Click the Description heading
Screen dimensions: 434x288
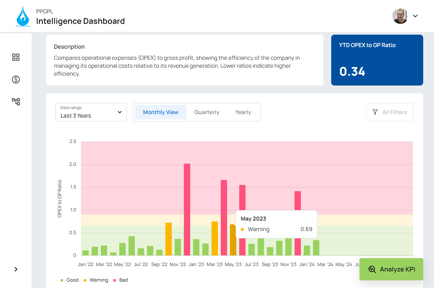tap(69, 47)
